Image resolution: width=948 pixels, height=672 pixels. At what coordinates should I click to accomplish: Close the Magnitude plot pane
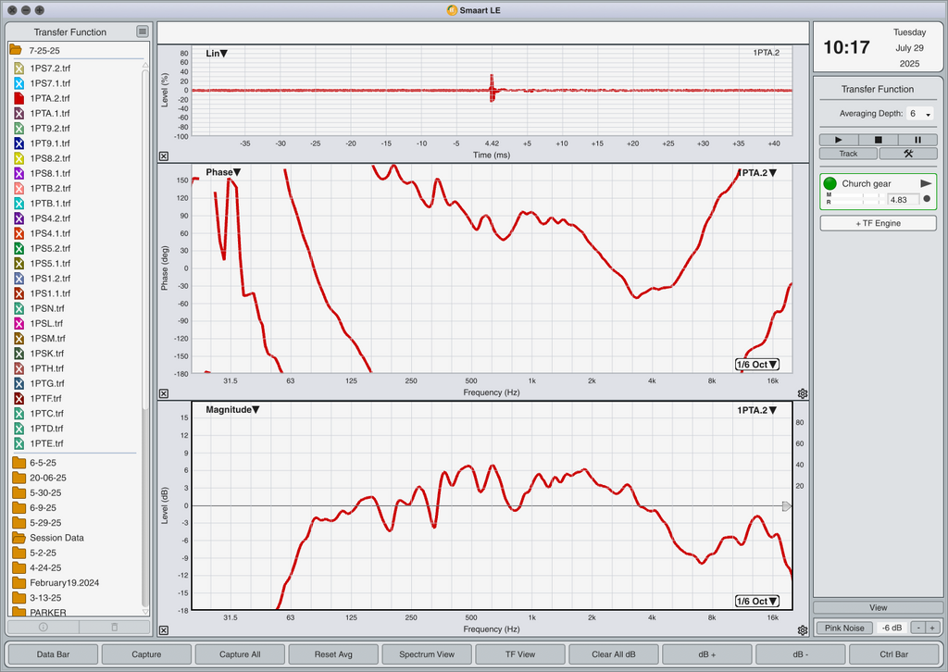[164, 630]
